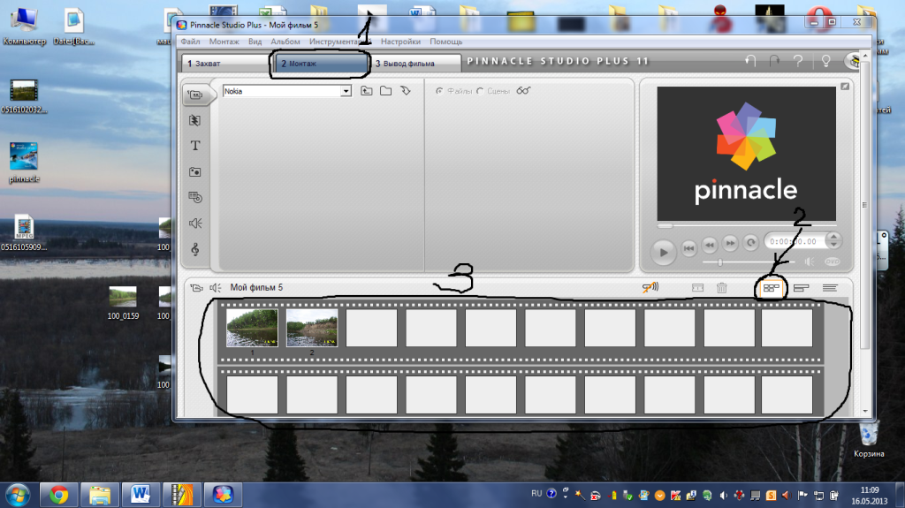Open the video toolbox icon
The image size is (905, 508).
197,287
